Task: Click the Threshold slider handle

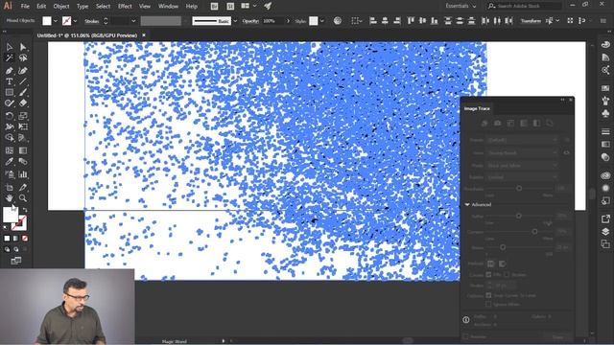Action: tap(519, 188)
